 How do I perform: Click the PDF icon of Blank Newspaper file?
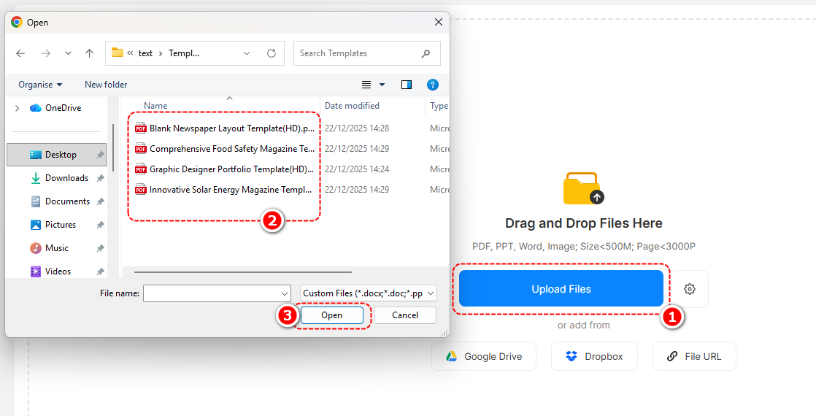coord(141,128)
